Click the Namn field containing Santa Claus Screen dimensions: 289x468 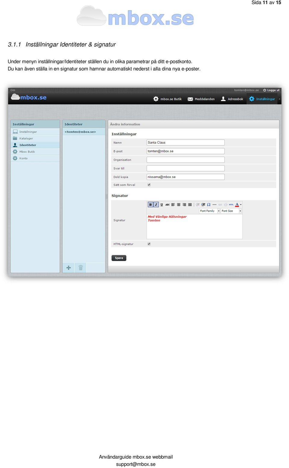tap(186, 142)
